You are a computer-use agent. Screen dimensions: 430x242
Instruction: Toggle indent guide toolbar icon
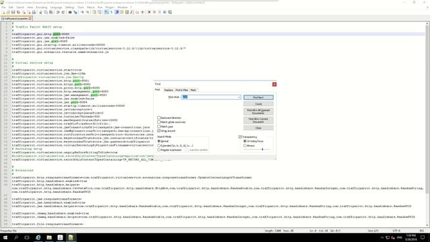[117, 12]
